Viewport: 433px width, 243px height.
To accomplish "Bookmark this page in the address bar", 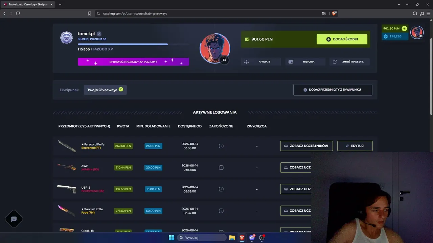I will [89, 13].
